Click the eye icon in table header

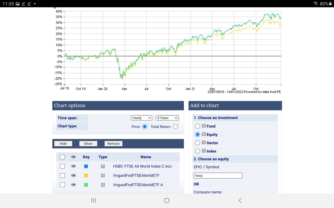[x=74, y=157]
